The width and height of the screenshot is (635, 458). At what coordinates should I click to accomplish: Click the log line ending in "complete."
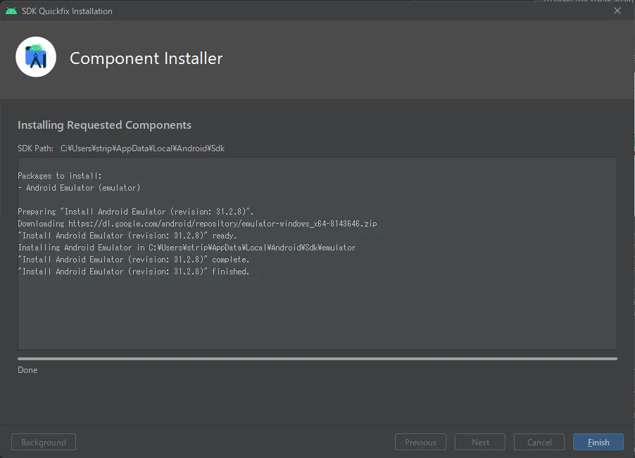coord(134,260)
